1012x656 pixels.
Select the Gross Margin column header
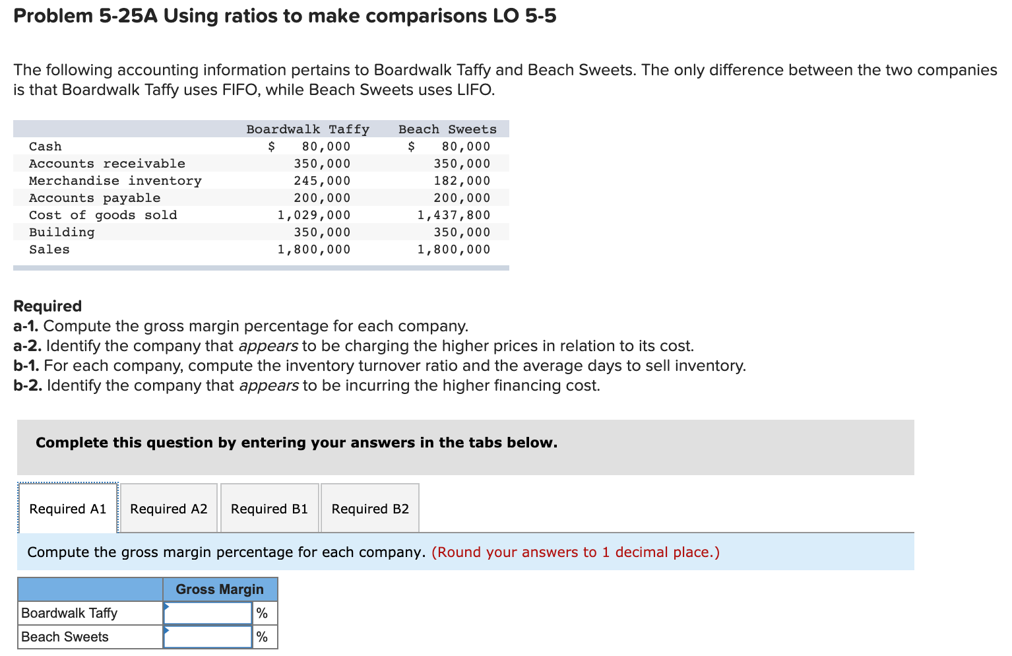[x=219, y=589]
